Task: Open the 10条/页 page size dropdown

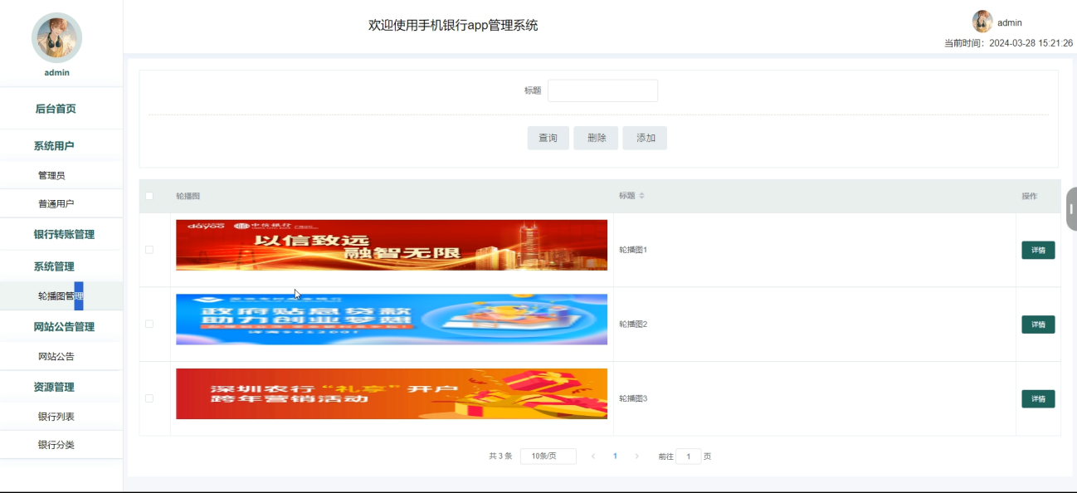Action: click(x=548, y=456)
